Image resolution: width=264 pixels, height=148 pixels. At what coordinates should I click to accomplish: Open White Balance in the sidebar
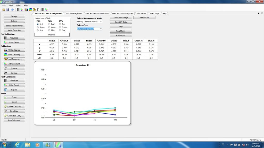click(x=14, y=50)
